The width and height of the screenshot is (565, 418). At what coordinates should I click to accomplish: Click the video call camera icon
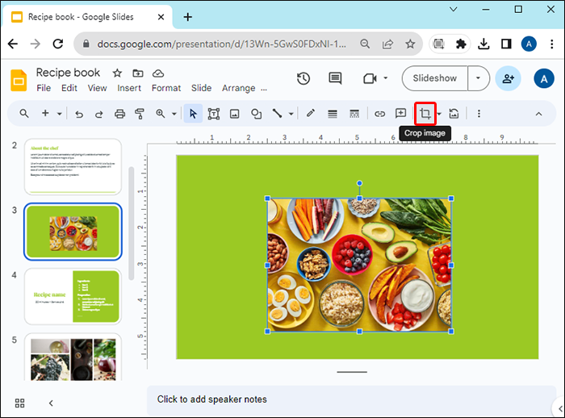coord(370,78)
